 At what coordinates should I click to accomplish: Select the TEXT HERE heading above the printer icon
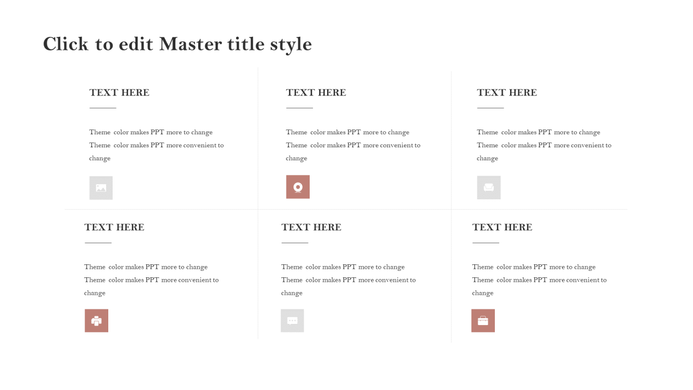tap(114, 227)
